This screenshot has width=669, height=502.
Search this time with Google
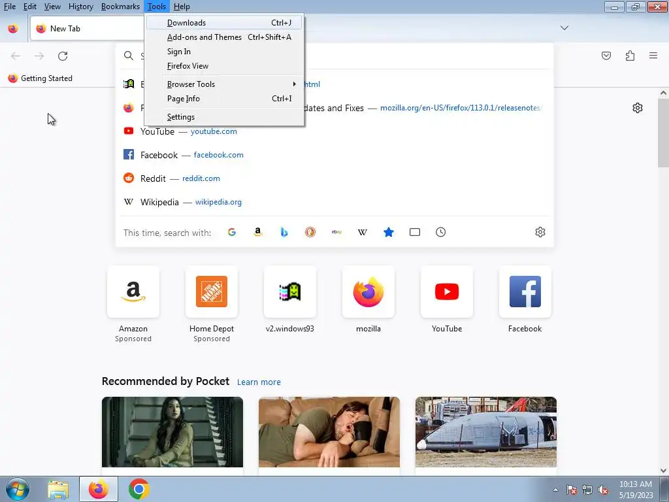[x=232, y=232]
